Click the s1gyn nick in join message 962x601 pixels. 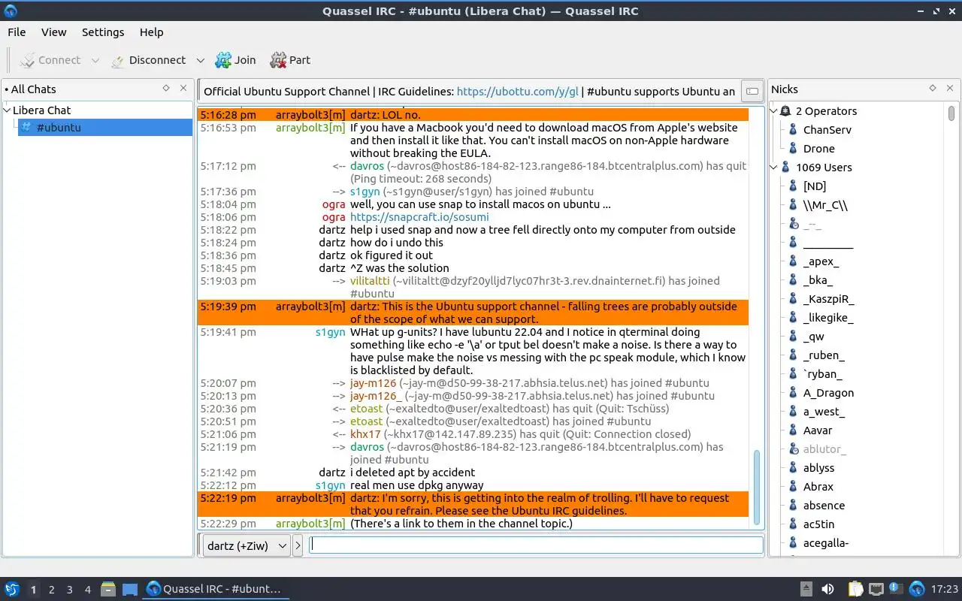[x=365, y=192]
